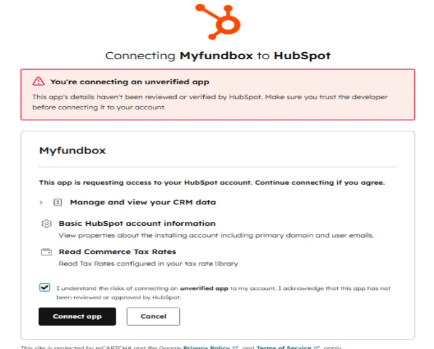Click the Commerce Tax Rates card icon
434x349 pixels.
click(x=47, y=252)
